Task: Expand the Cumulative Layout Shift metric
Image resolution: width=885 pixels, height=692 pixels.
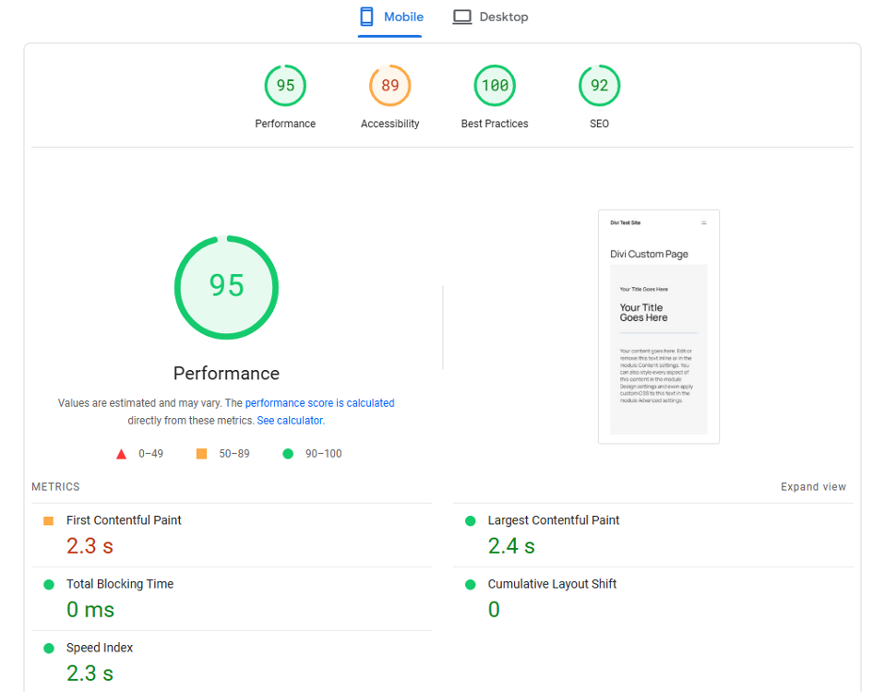Action: tap(552, 584)
